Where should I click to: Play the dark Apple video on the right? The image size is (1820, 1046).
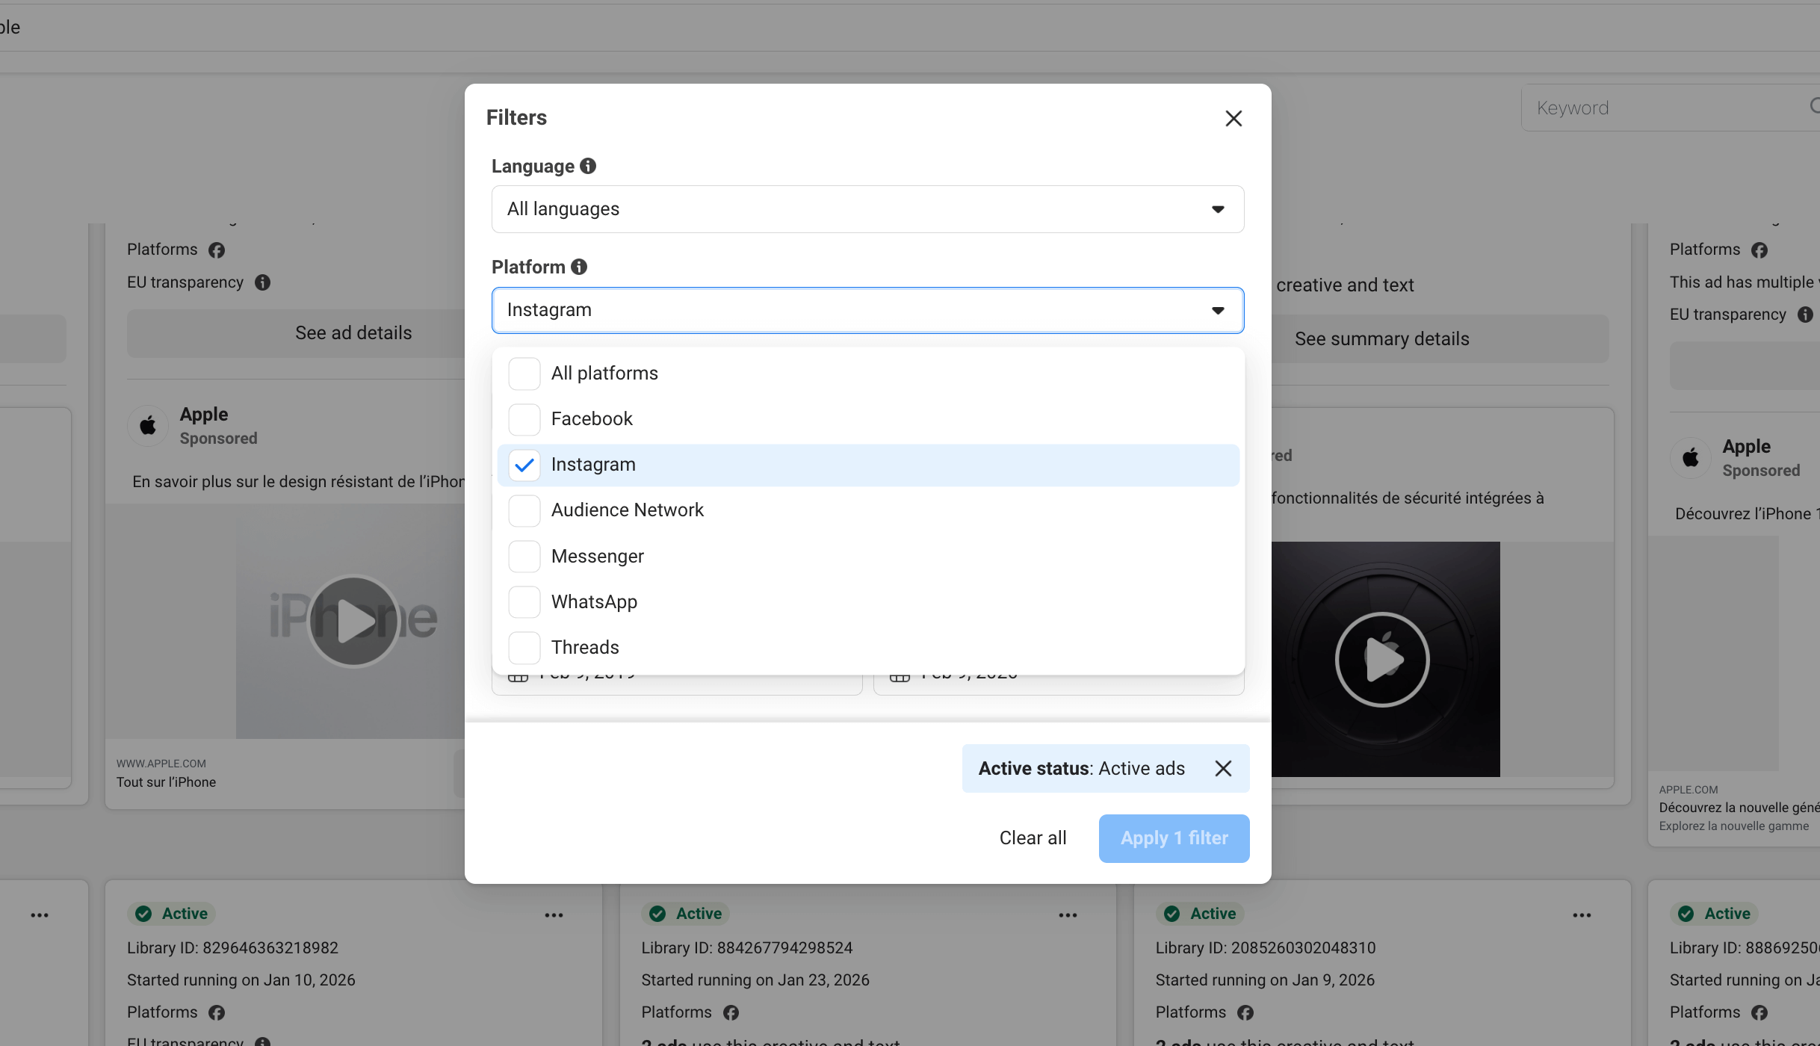click(1381, 659)
